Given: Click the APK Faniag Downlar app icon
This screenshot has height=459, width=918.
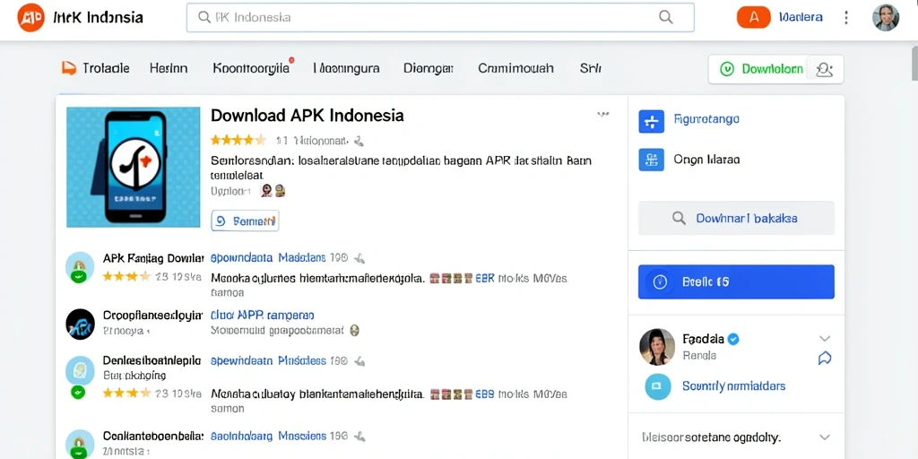Looking at the screenshot, I should [x=80, y=267].
